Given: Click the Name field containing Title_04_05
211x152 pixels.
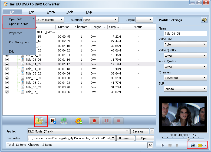Looking at the screenshot, I should (185, 34).
